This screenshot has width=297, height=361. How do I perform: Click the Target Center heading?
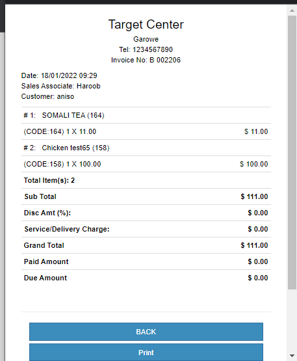tap(146, 25)
